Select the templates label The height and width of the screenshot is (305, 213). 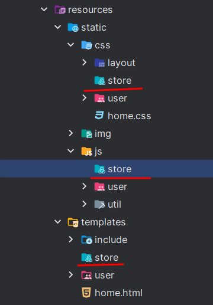(104, 222)
